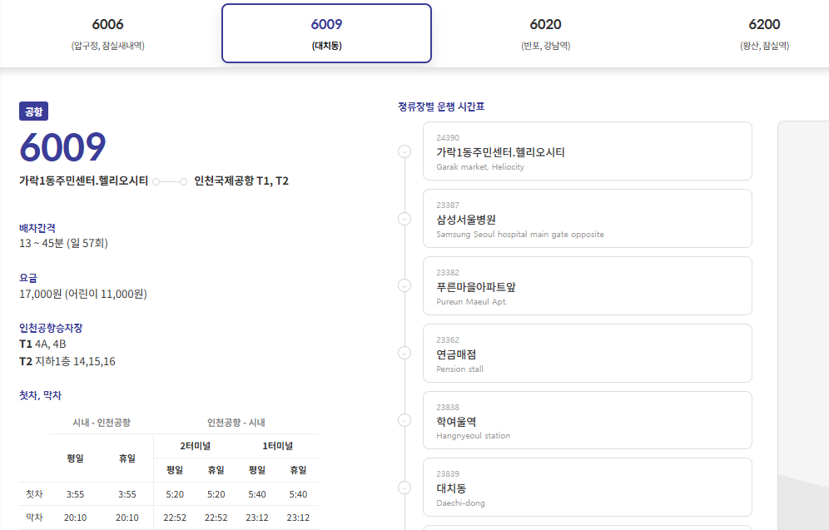
Task: Click the 인천공항 - 시내 column header
Action: click(x=236, y=423)
